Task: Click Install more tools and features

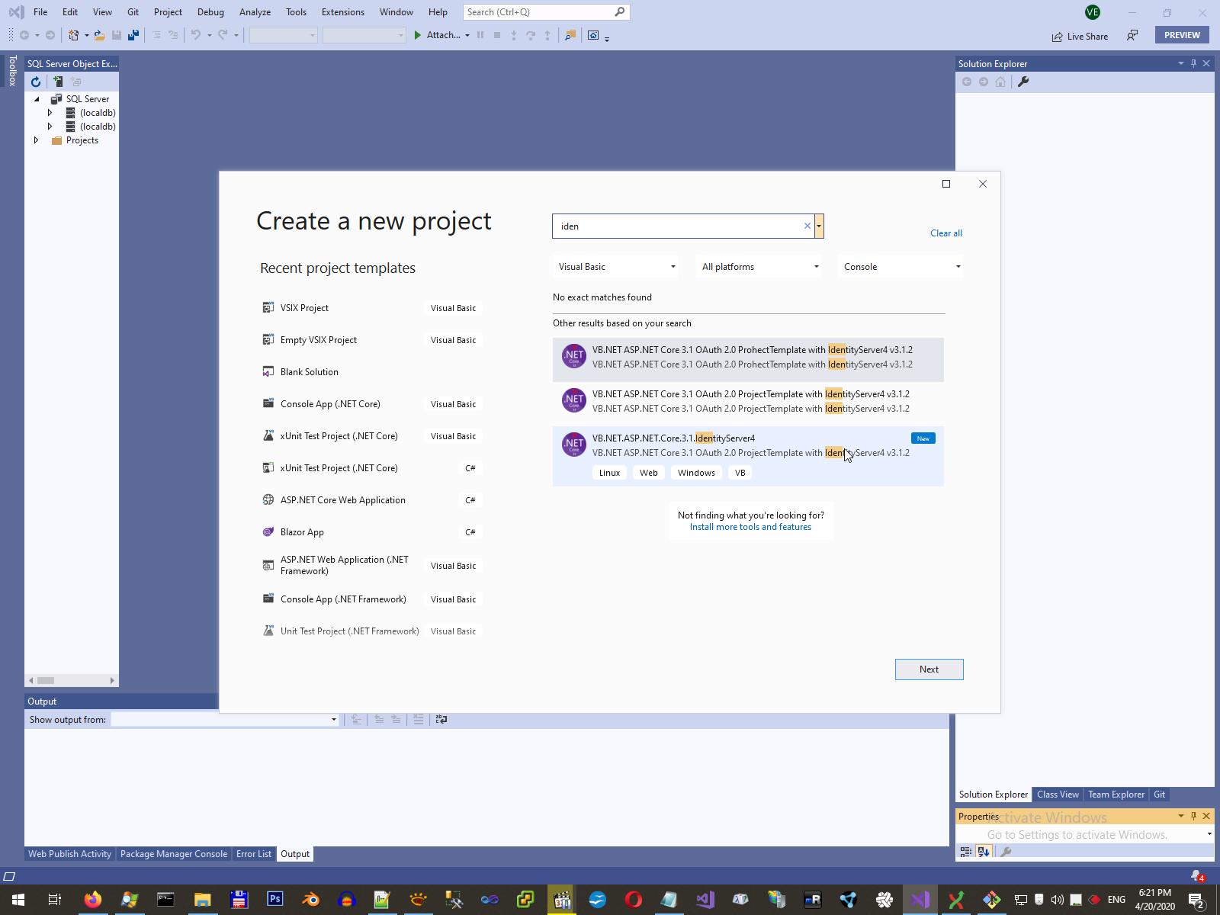Action: (750, 527)
